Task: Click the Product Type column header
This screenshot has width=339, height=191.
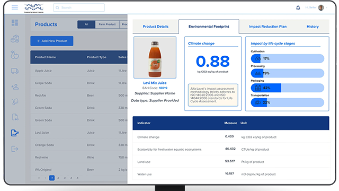Action: point(96,57)
